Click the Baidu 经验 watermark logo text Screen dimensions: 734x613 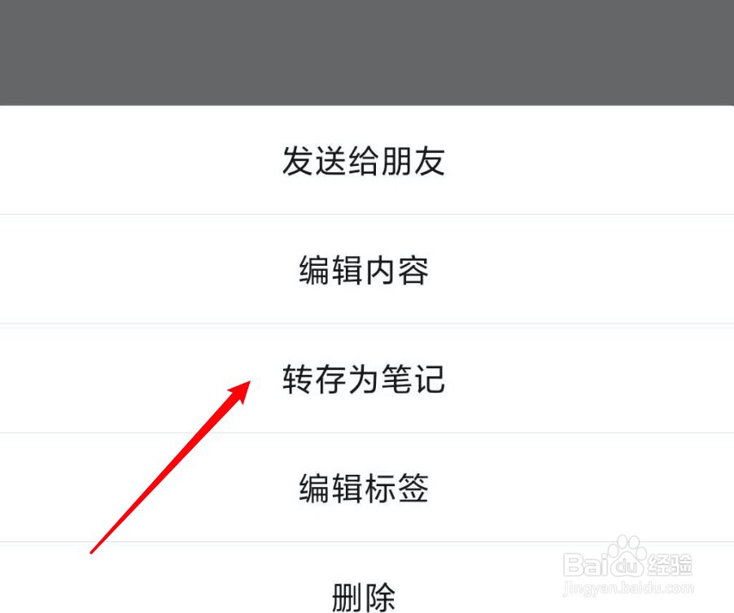[x=627, y=563]
